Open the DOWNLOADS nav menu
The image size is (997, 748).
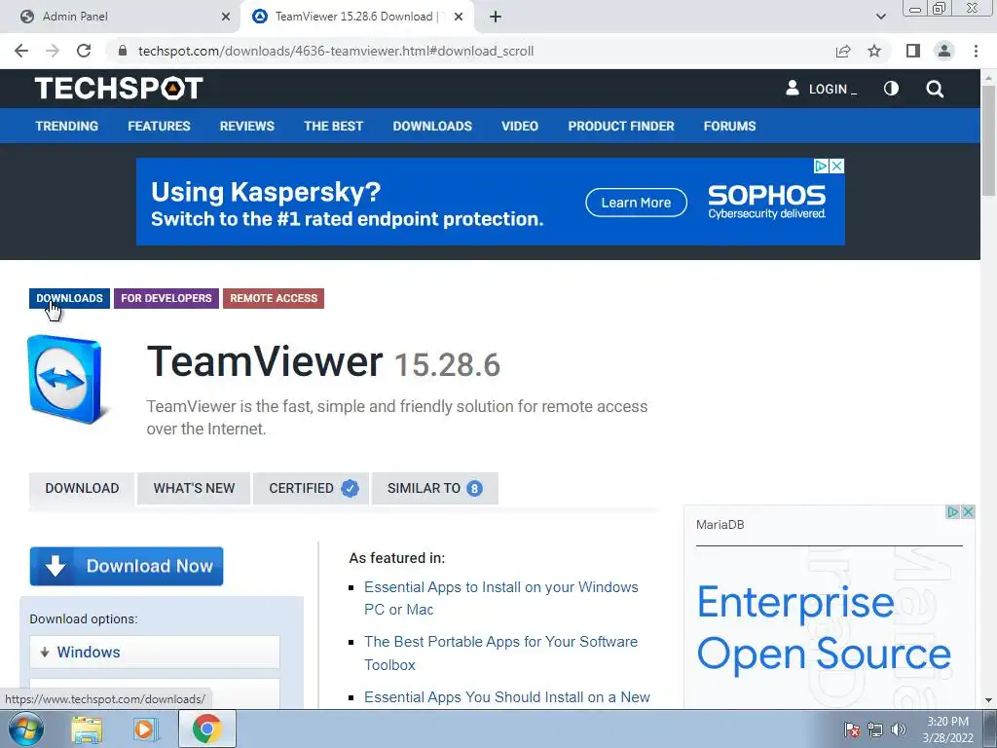pyautogui.click(x=432, y=126)
